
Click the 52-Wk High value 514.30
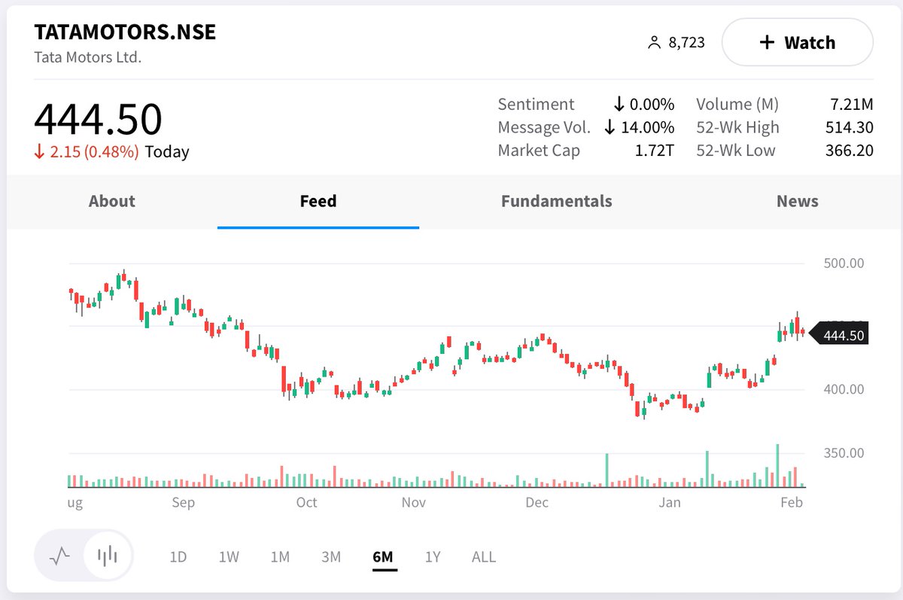click(850, 127)
